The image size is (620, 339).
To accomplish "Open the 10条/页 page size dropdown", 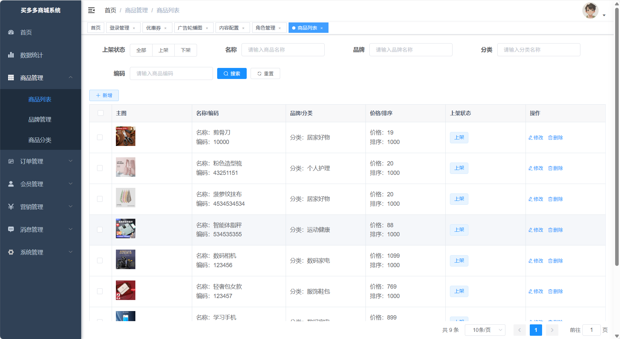I will point(485,330).
